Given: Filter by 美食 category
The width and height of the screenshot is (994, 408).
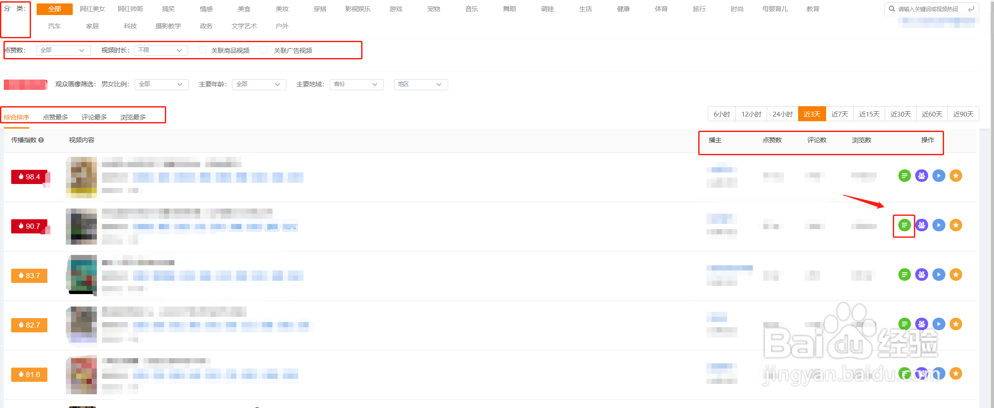Looking at the screenshot, I should point(244,9).
